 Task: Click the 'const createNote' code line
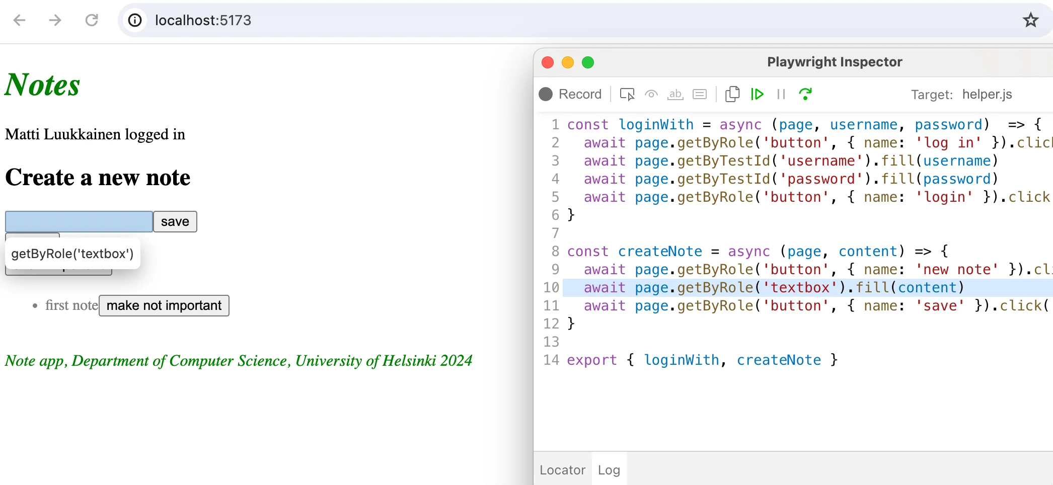pos(758,251)
